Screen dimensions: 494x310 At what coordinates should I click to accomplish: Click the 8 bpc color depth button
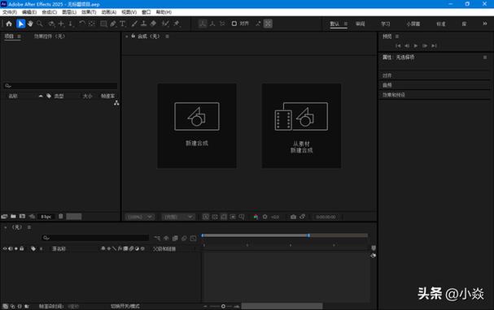point(46,217)
